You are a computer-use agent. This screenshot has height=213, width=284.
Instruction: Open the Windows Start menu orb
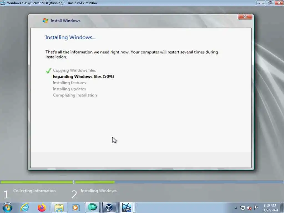pos(7,207)
